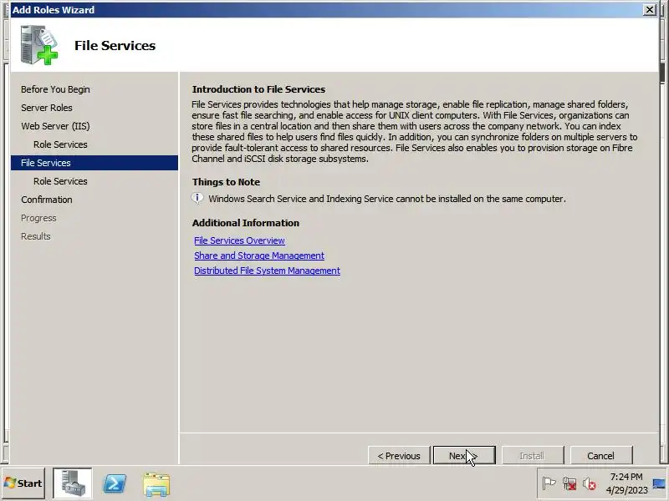Click the File Services page title
This screenshot has height=501, width=669.
pos(115,45)
